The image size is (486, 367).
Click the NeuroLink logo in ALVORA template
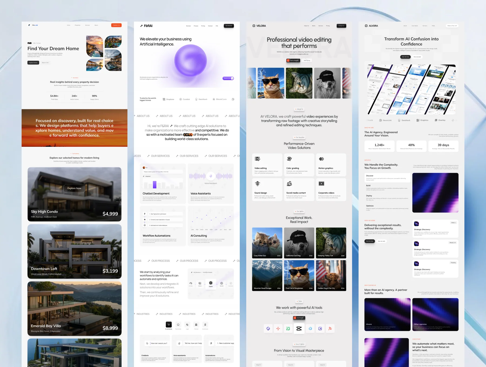point(385,120)
